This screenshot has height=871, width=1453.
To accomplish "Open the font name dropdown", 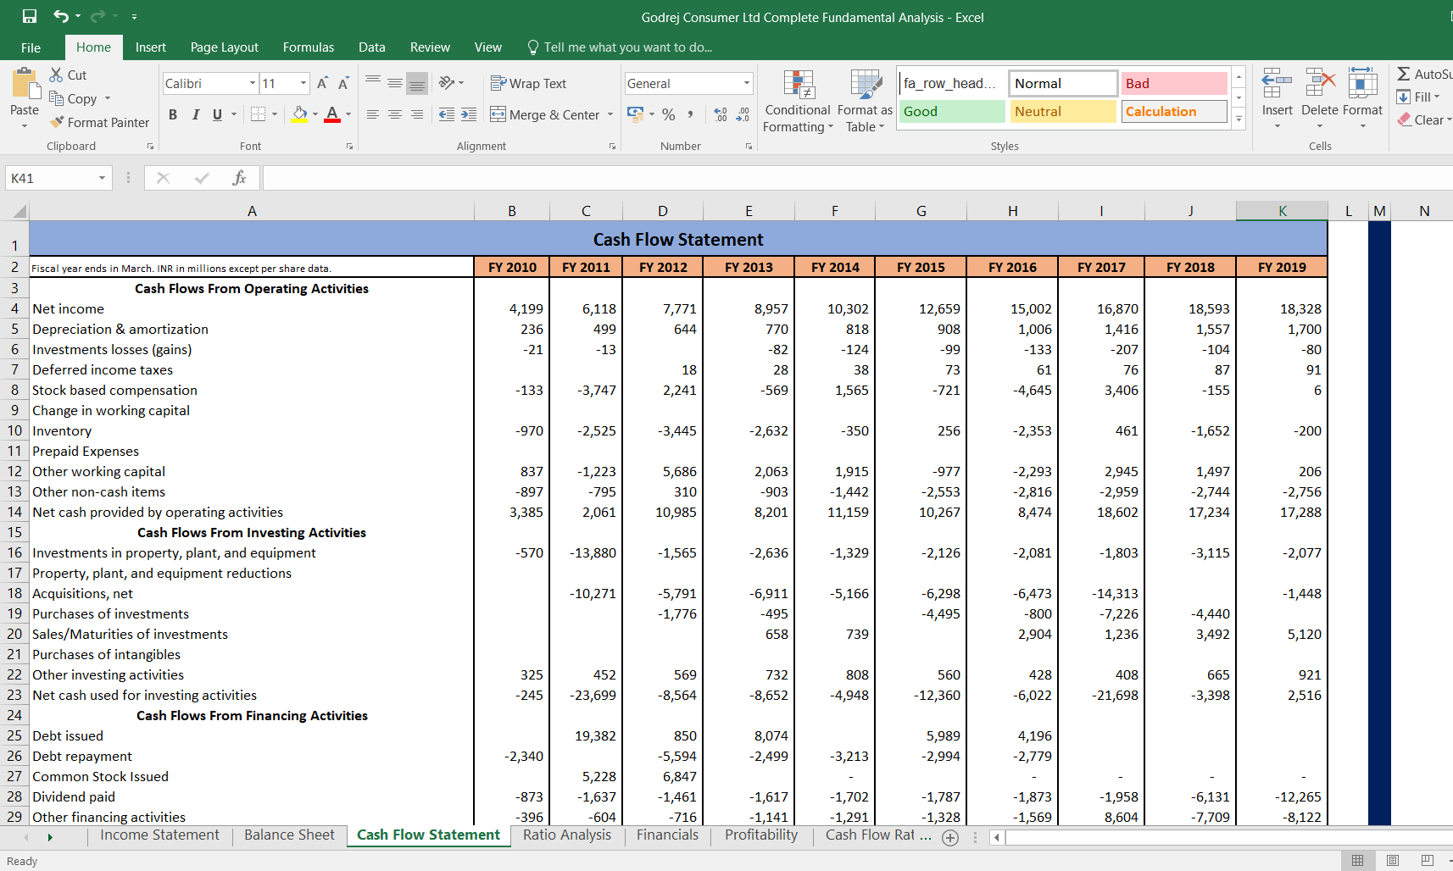I will tap(253, 83).
